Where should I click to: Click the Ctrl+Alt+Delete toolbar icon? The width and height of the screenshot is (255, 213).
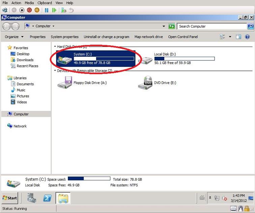5,10
